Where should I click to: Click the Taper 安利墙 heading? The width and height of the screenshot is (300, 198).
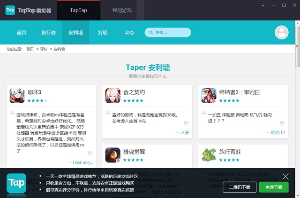coord(148,68)
